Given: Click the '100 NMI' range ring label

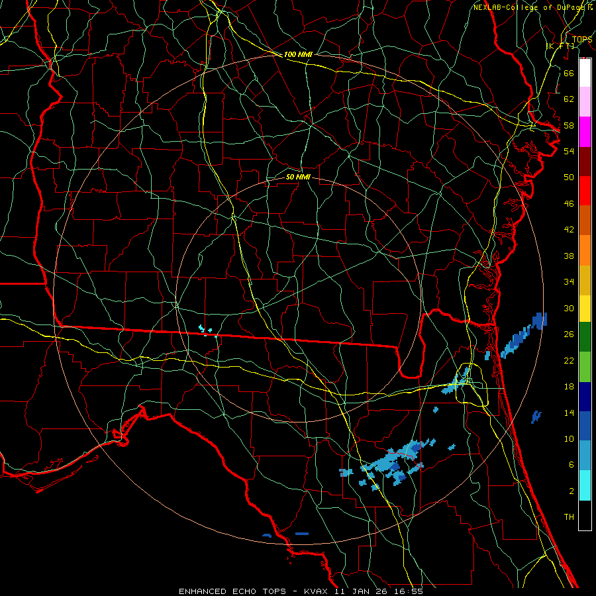Looking at the screenshot, I should 298,54.
